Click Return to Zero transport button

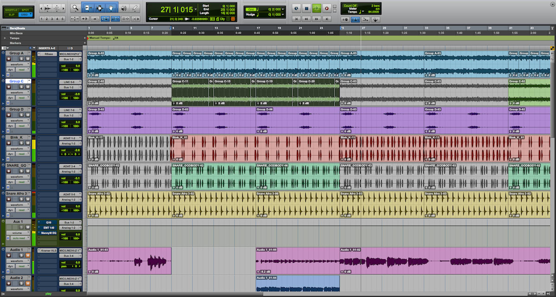tap(296, 18)
